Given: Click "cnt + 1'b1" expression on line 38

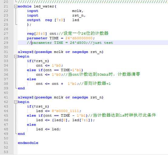Looking at the screenshot, I should pyautogui.click(x=64, y=84).
